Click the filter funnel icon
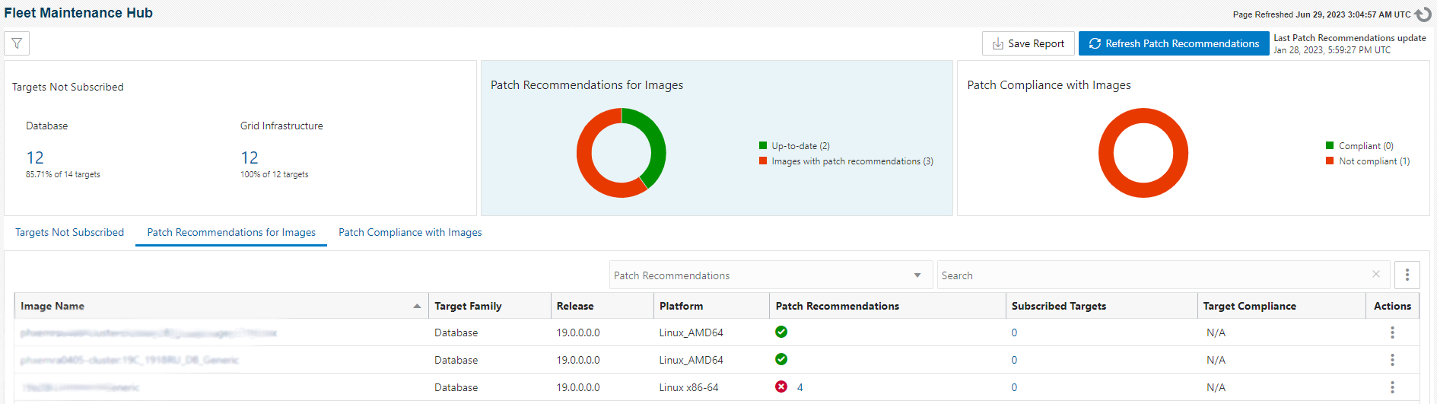 (x=17, y=43)
